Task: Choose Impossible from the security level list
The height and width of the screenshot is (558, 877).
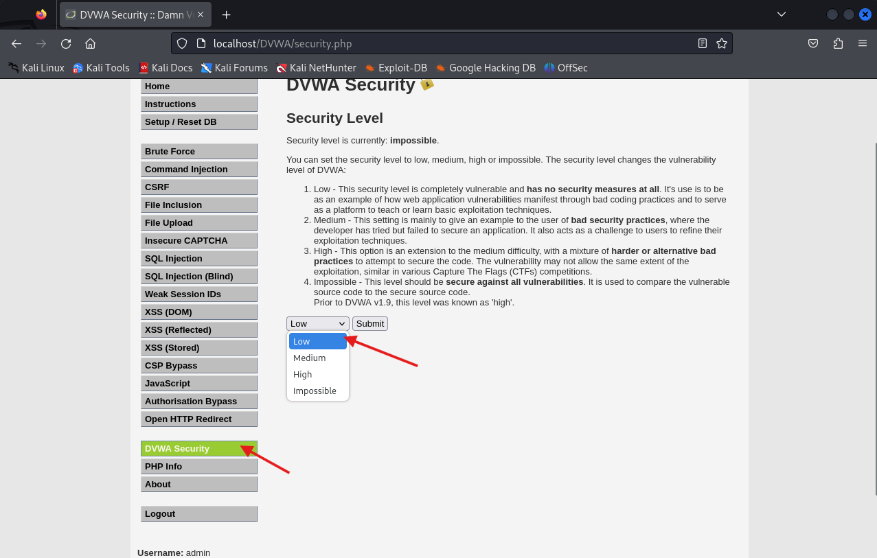Action: click(x=318, y=391)
